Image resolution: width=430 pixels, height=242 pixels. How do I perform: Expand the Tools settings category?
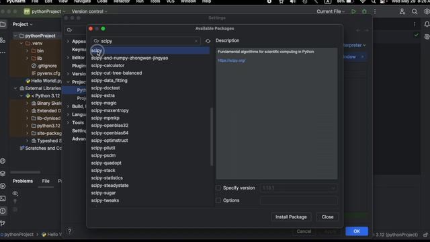coord(68,122)
